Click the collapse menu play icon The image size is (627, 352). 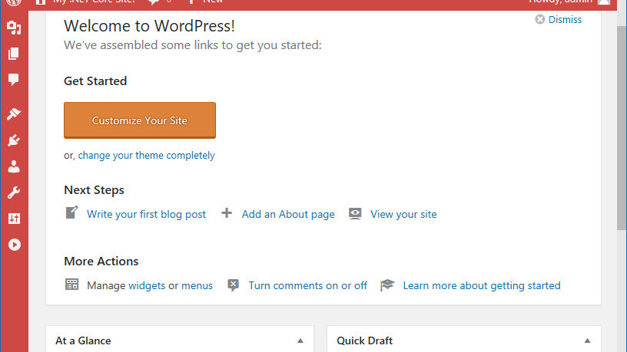point(14,245)
